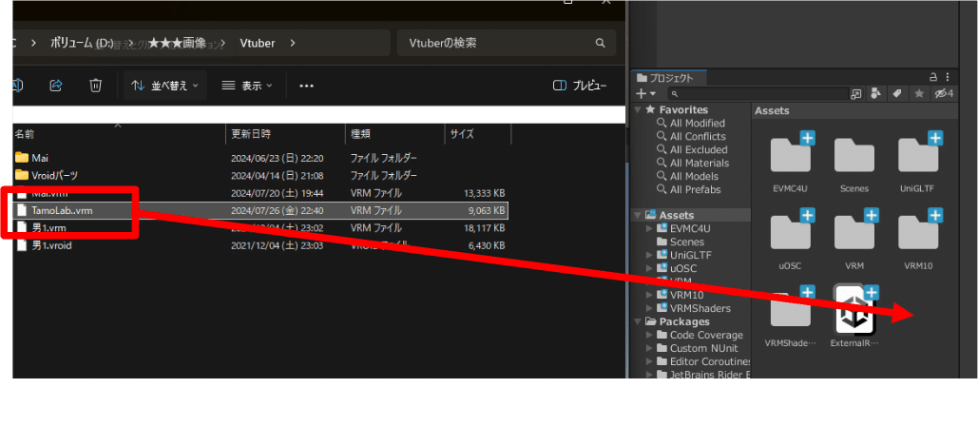Click the Vroidパーツ folder icon
Image resolution: width=978 pixels, height=446 pixels.
click(22, 175)
